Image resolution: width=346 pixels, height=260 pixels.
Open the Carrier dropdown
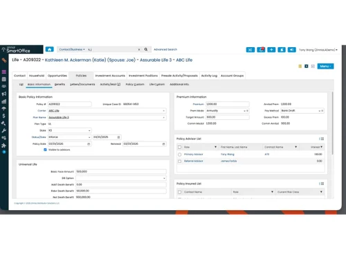(163, 111)
